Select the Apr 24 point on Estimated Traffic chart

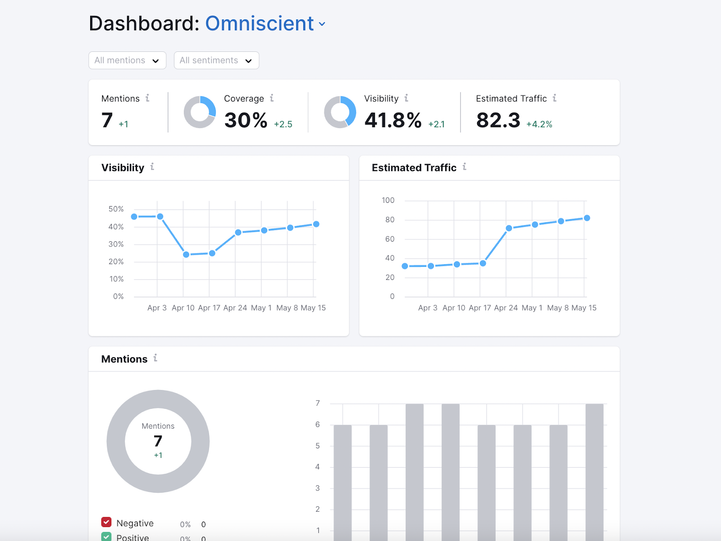point(509,228)
